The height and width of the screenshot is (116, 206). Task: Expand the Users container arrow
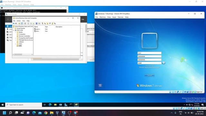(15, 44)
